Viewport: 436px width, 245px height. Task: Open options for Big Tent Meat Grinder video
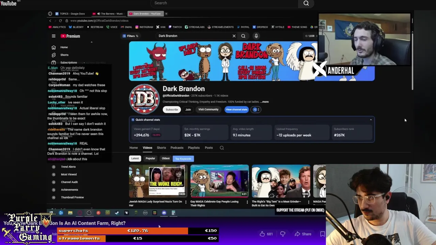pyautogui.click(x=309, y=202)
